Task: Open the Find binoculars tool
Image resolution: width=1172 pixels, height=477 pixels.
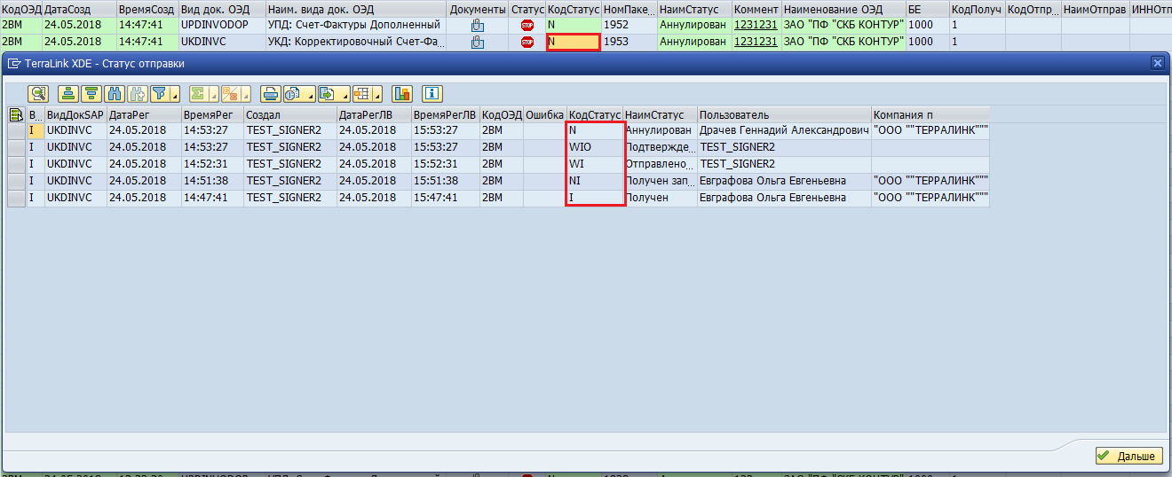Action: [114, 94]
